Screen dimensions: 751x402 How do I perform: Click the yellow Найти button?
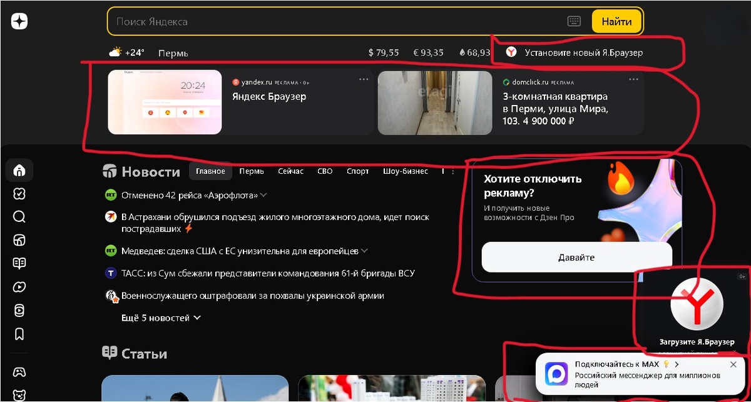(616, 21)
